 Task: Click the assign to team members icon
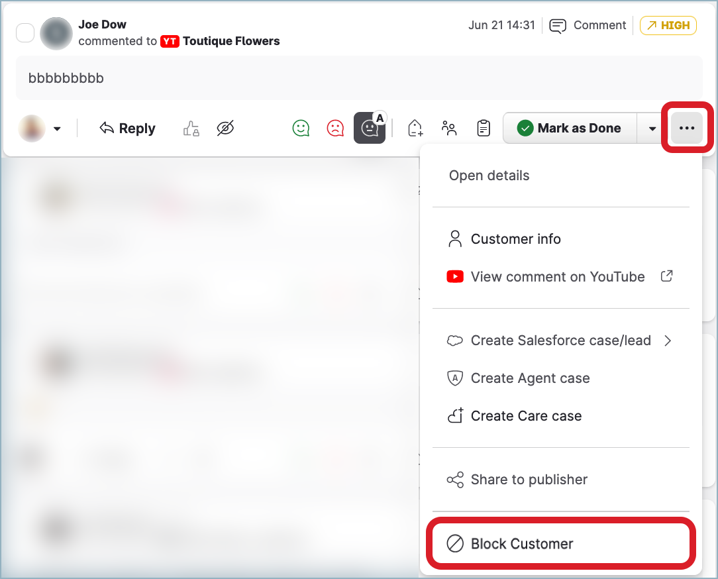click(450, 129)
